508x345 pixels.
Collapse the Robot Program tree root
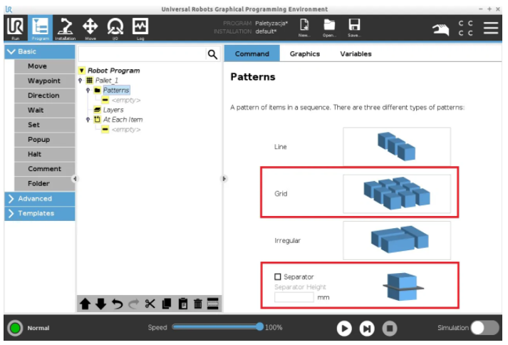click(x=82, y=71)
